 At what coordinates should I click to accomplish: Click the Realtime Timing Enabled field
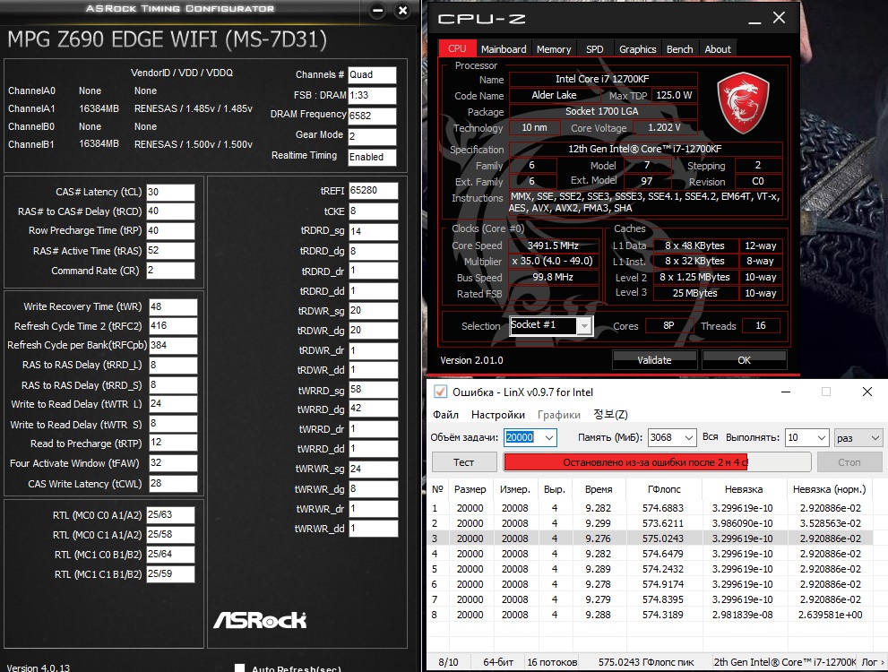coord(372,158)
